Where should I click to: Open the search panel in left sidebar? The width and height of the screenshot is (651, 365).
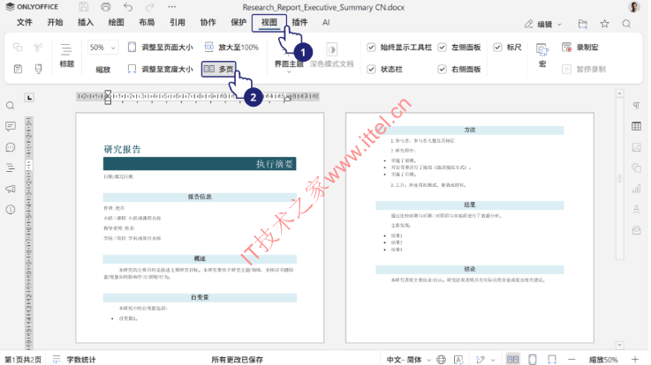[11, 106]
